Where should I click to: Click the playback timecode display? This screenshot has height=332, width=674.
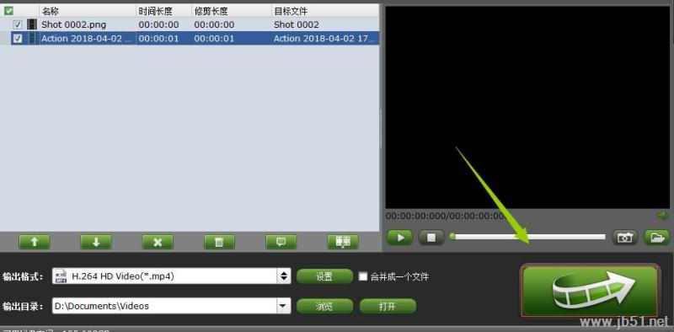[446, 216]
